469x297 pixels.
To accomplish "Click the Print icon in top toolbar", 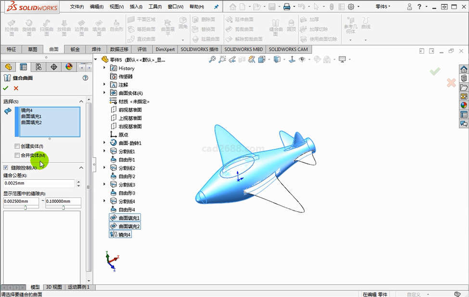I will tap(287, 7).
